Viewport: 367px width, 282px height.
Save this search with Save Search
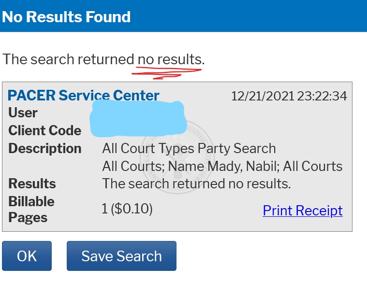pyautogui.click(x=121, y=256)
